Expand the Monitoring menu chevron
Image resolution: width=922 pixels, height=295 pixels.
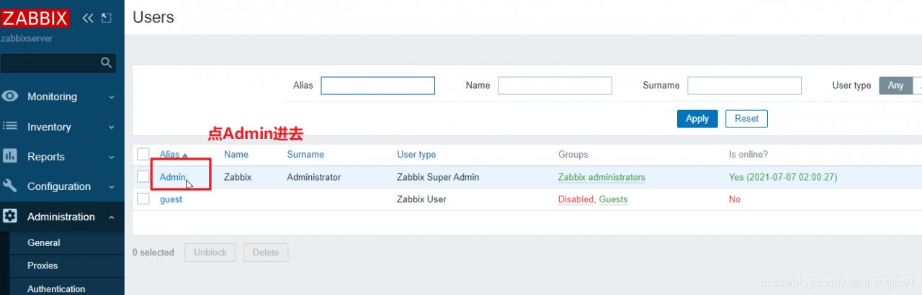[112, 97]
